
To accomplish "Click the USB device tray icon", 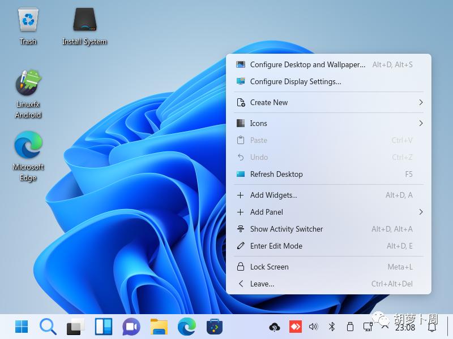I will coord(351,327).
